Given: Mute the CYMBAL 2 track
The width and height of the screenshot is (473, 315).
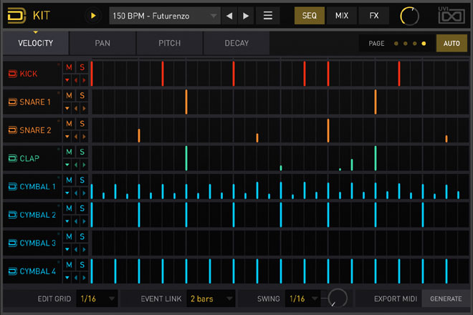Looking at the screenshot, I should tap(70, 208).
